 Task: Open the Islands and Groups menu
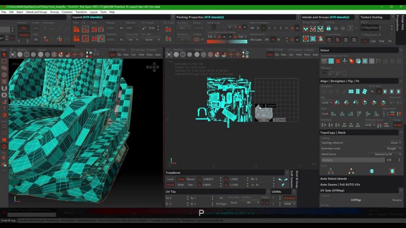(37, 12)
